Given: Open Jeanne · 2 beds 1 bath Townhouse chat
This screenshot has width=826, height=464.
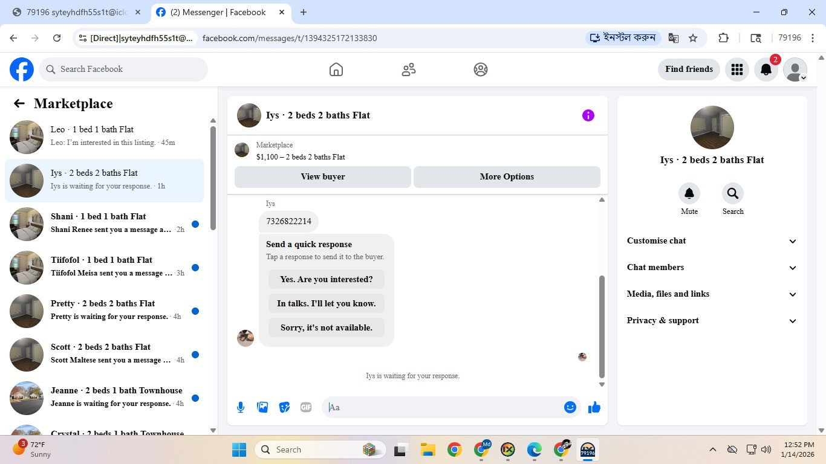Looking at the screenshot, I should pos(105,398).
